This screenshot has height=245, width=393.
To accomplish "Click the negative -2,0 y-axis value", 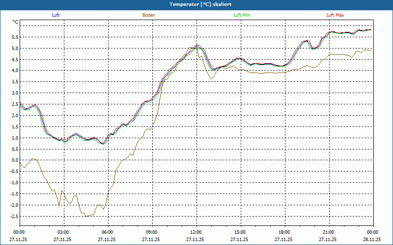I will click(x=14, y=205).
